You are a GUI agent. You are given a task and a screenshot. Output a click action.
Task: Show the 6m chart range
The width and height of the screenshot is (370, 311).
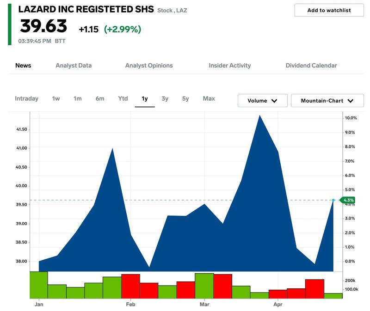(x=100, y=98)
